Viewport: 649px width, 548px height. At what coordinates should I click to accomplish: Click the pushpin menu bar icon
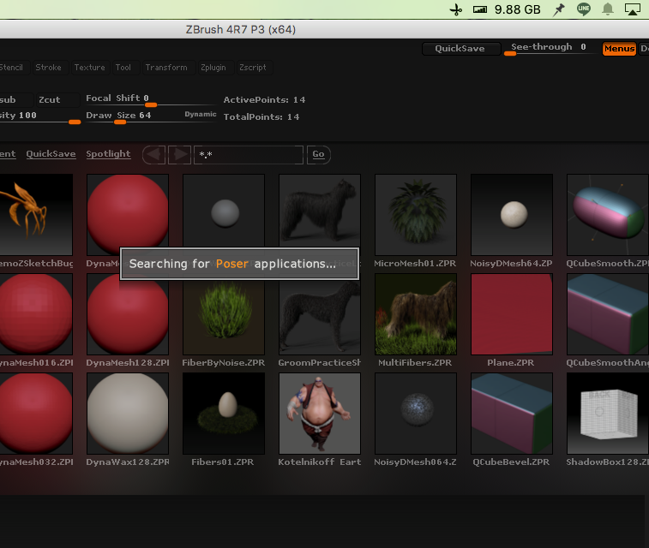pyautogui.click(x=559, y=9)
